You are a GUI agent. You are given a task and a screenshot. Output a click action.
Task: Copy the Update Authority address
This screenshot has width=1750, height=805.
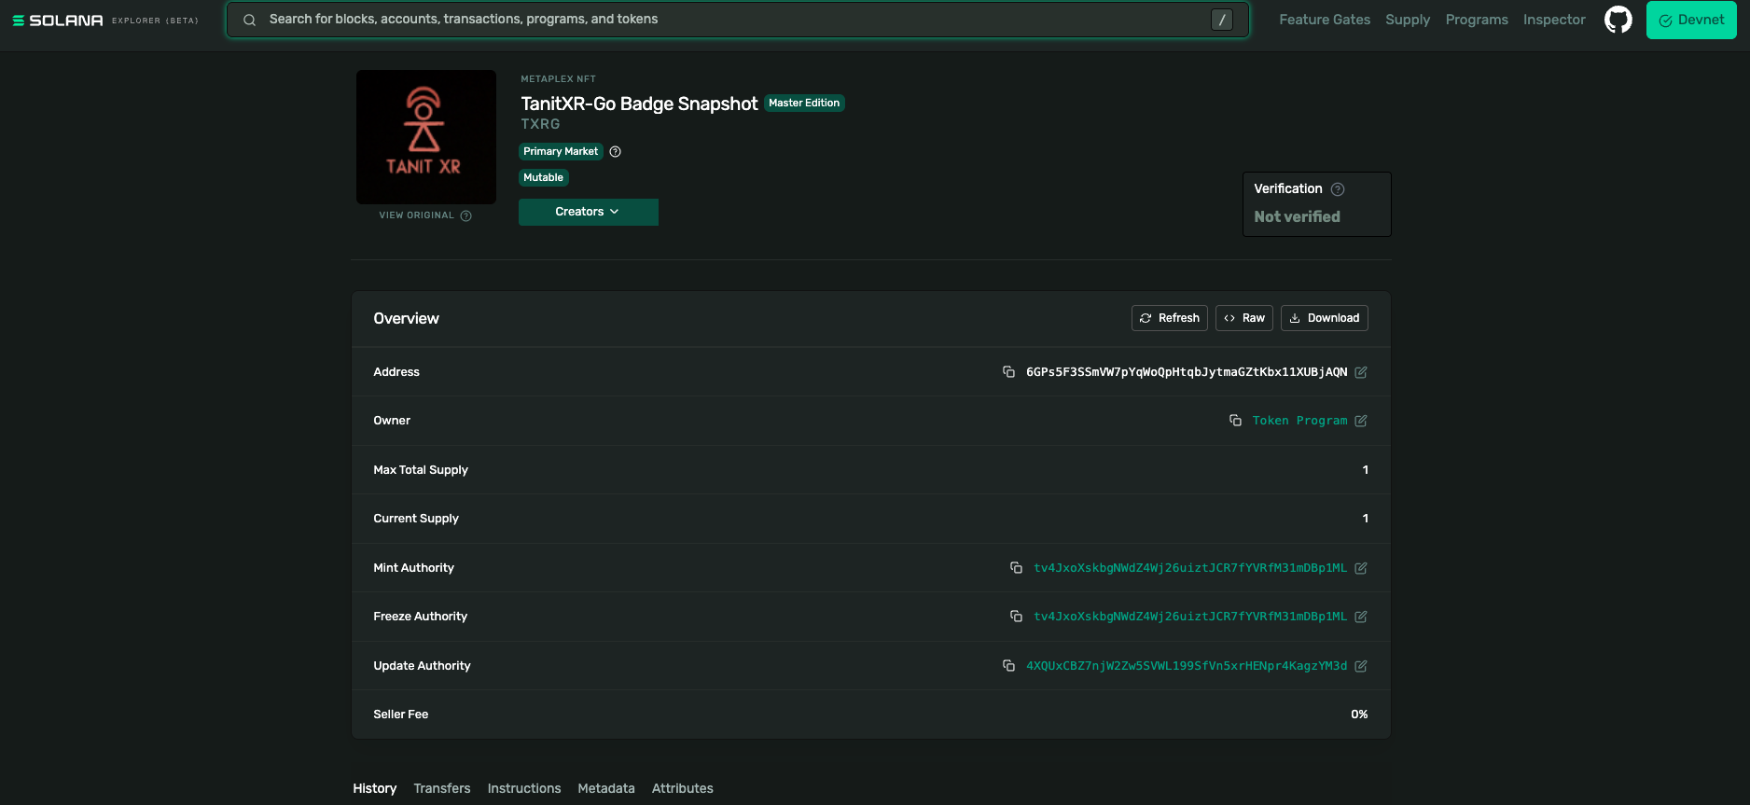click(1008, 666)
